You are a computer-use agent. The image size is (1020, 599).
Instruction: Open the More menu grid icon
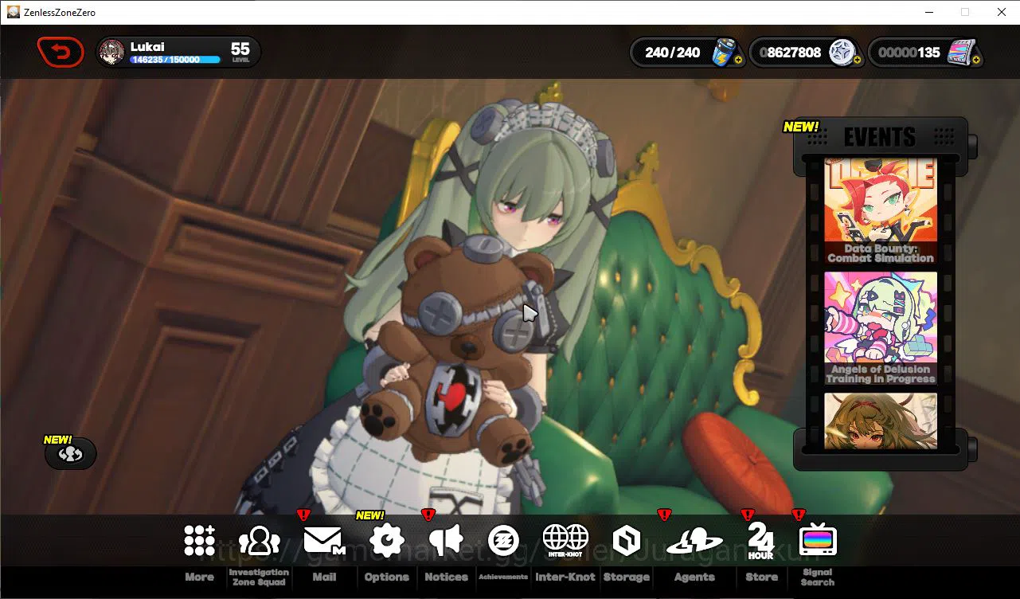pos(199,541)
